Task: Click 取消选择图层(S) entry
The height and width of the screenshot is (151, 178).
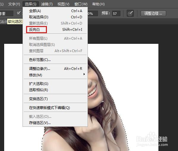Action: pyautogui.click(x=55, y=45)
